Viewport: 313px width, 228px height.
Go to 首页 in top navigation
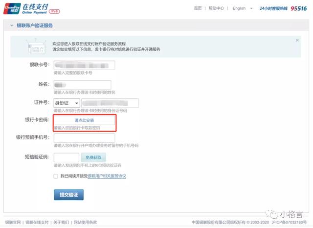198,8
